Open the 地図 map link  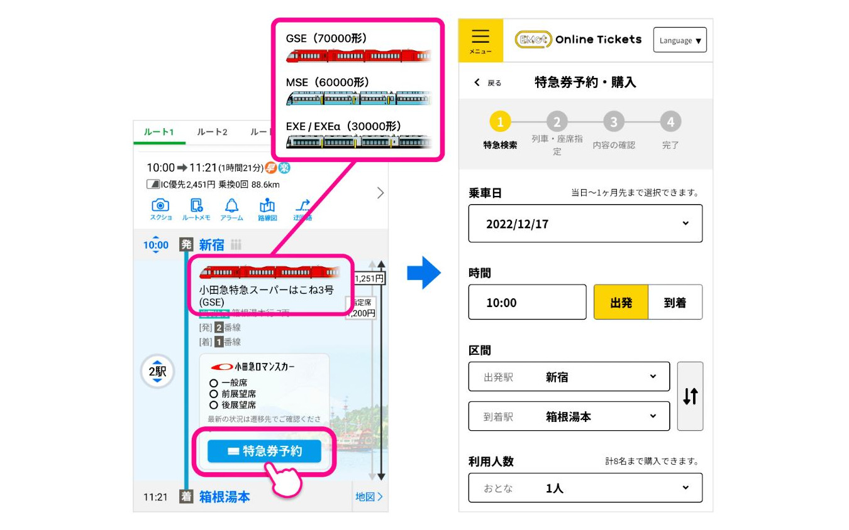pyautogui.click(x=369, y=497)
